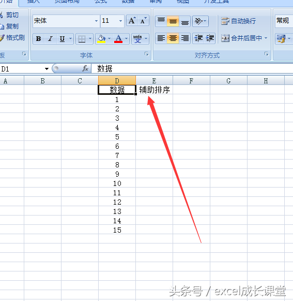Image resolution: width=293 pixels, height=301 pixels.
Task: Select the cell with value 3
Action: point(117,118)
